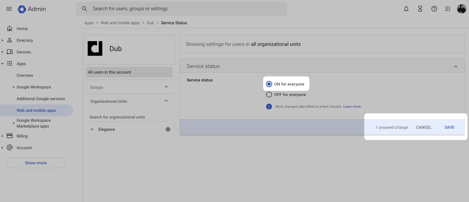Viewport: 469px width, 202px height.
Task: Open Web and mobile apps in sidebar
Action: tap(36, 110)
